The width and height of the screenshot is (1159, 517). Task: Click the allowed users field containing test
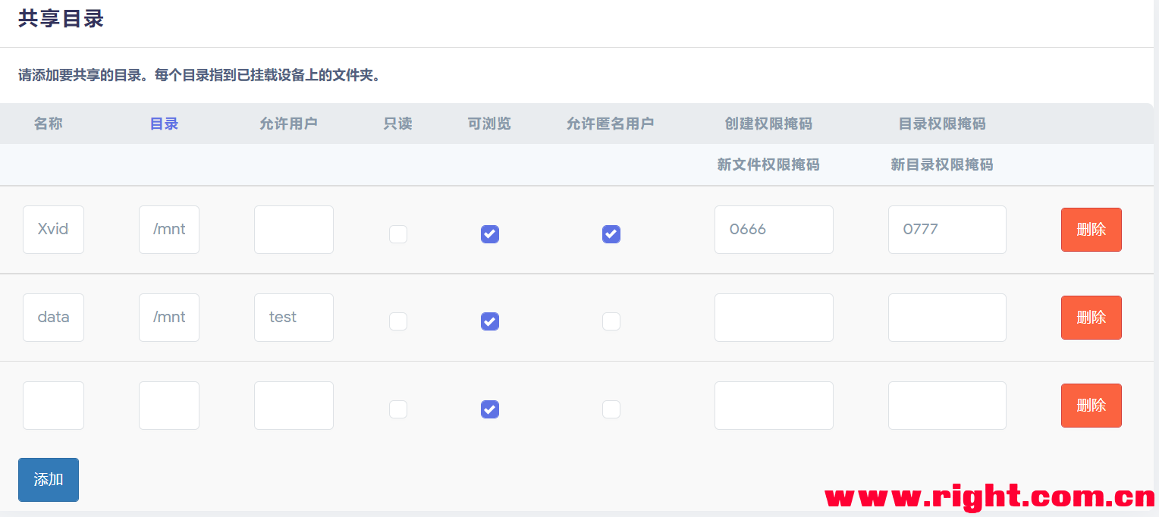(294, 318)
